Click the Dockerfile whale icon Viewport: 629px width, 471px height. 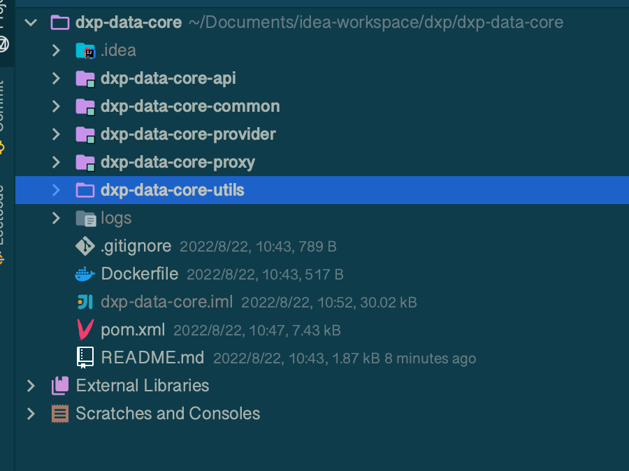tap(85, 274)
